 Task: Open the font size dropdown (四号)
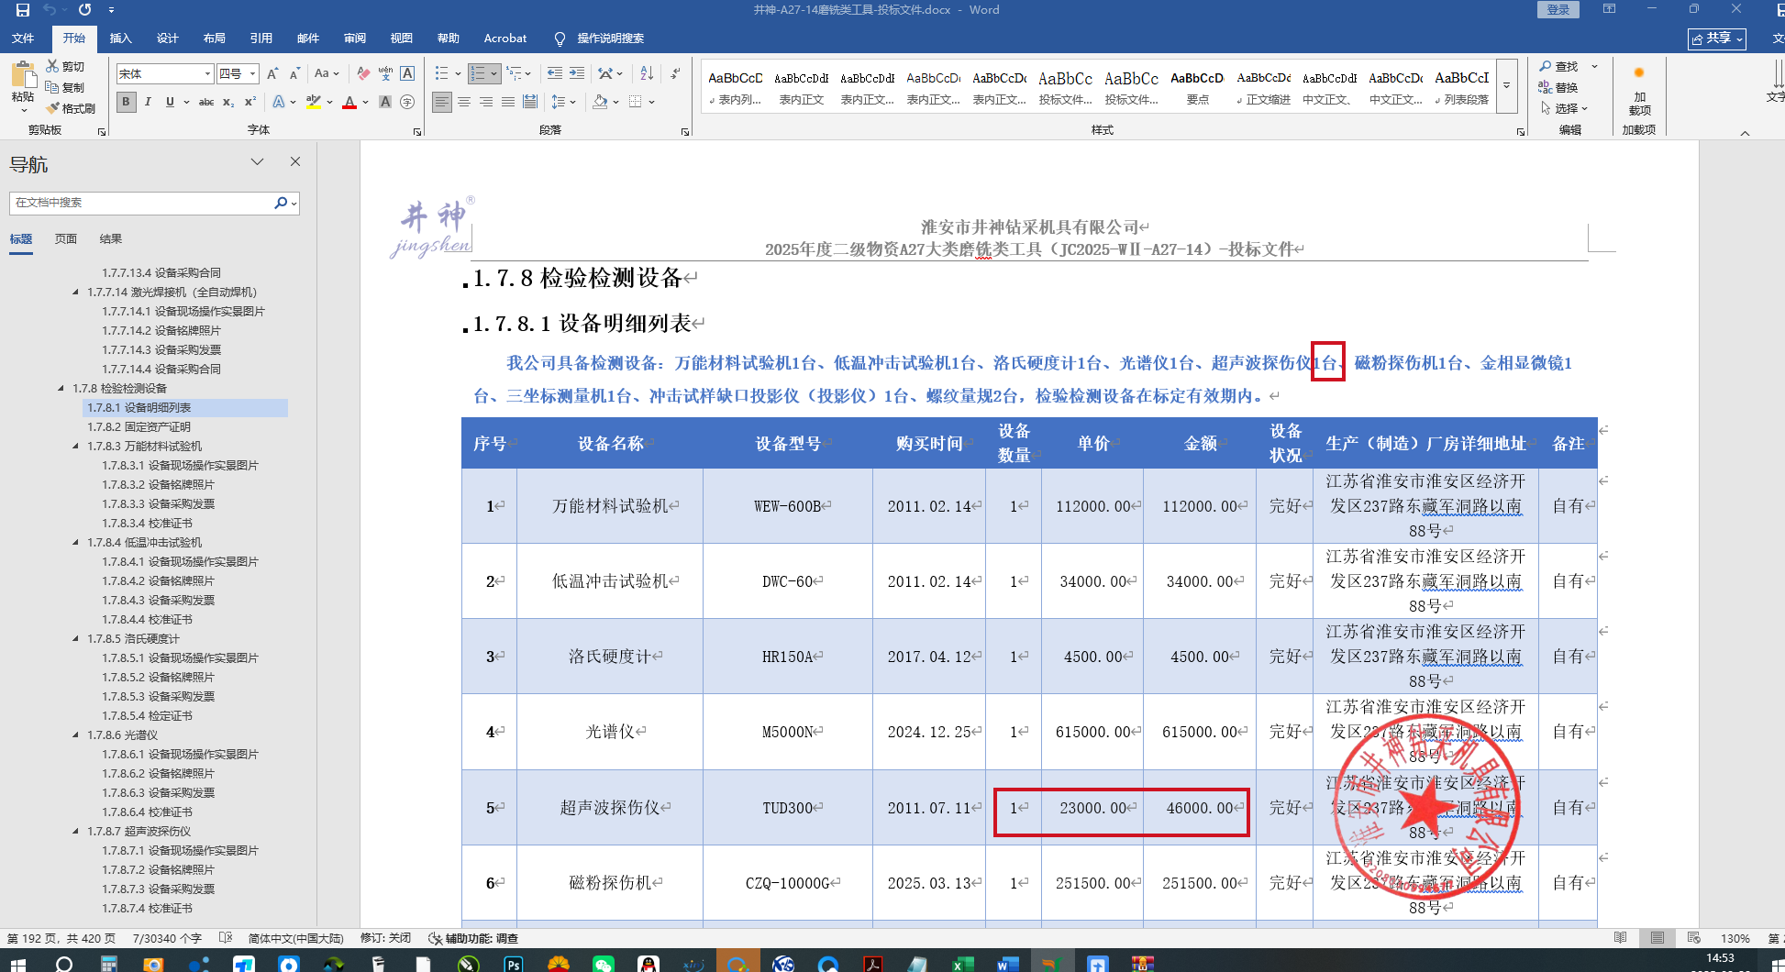[x=252, y=73]
